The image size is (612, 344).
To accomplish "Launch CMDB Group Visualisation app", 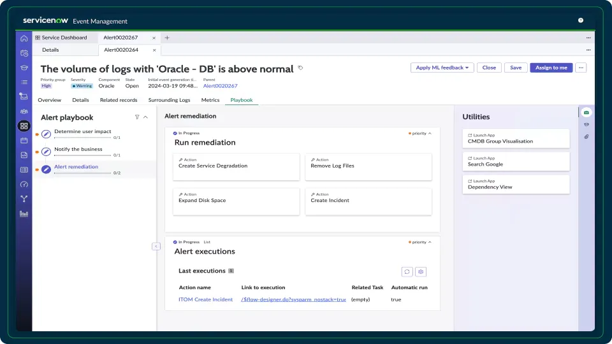I will tap(516, 138).
